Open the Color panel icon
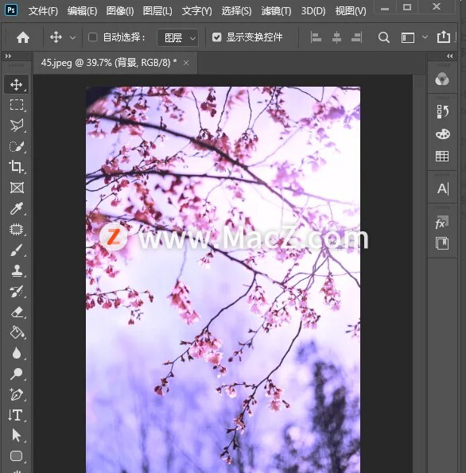Screen dimensions: 466x473 [x=442, y=79]
